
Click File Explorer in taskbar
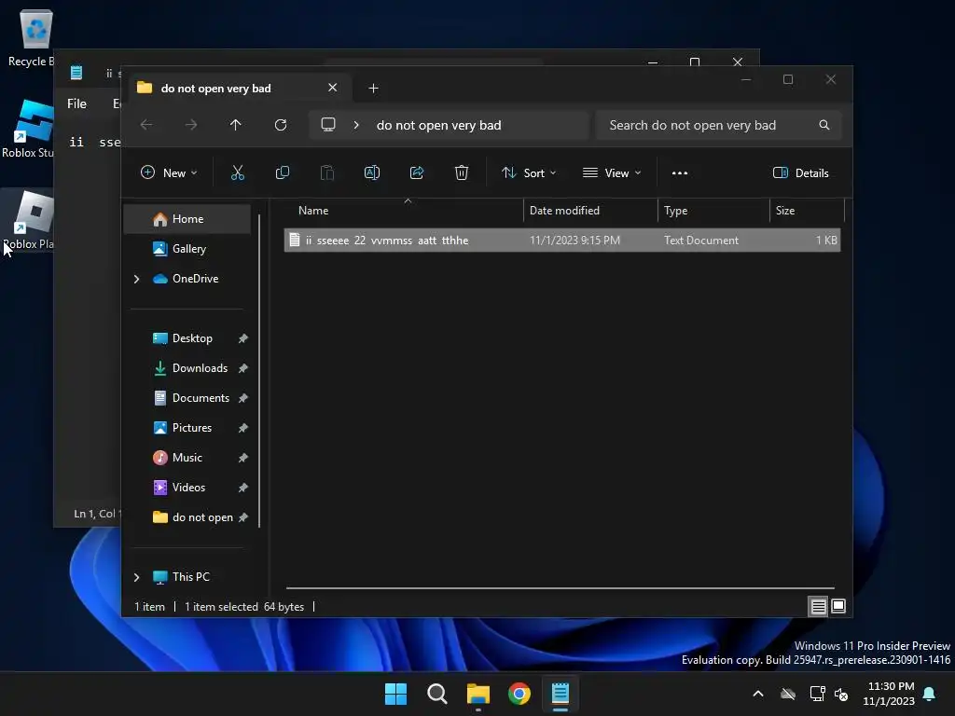(x=478, y=694)
